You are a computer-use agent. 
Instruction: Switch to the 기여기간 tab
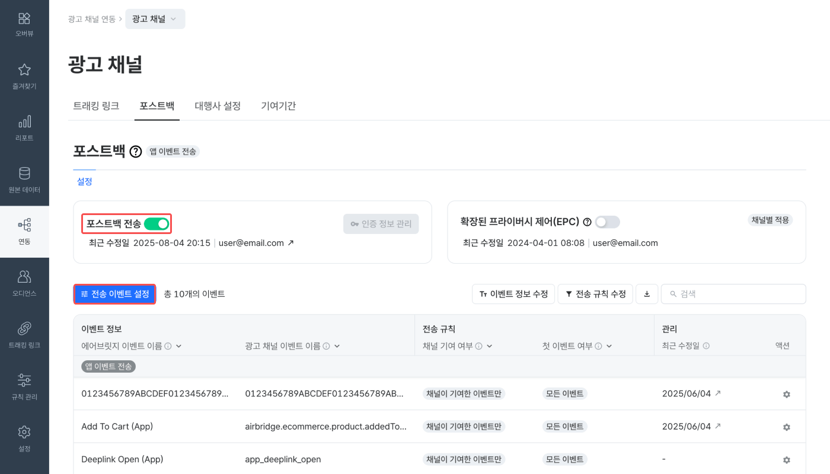click(x=278, y=106)
